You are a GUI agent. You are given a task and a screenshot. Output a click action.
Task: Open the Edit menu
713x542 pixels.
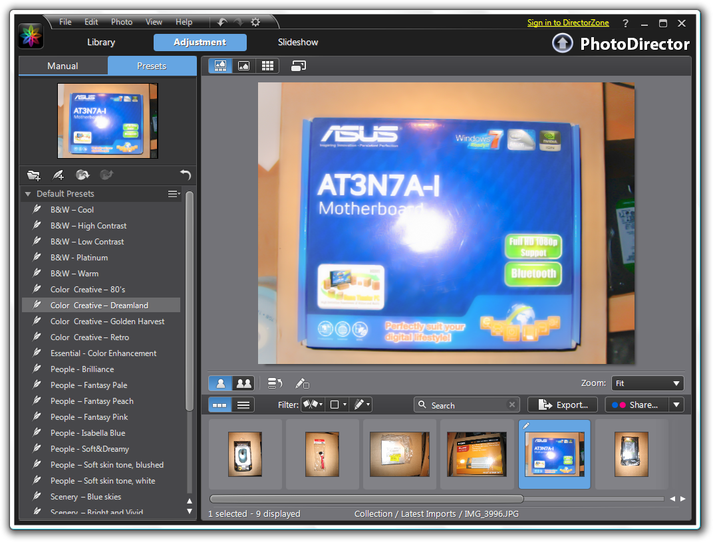[x=91, y=22]
